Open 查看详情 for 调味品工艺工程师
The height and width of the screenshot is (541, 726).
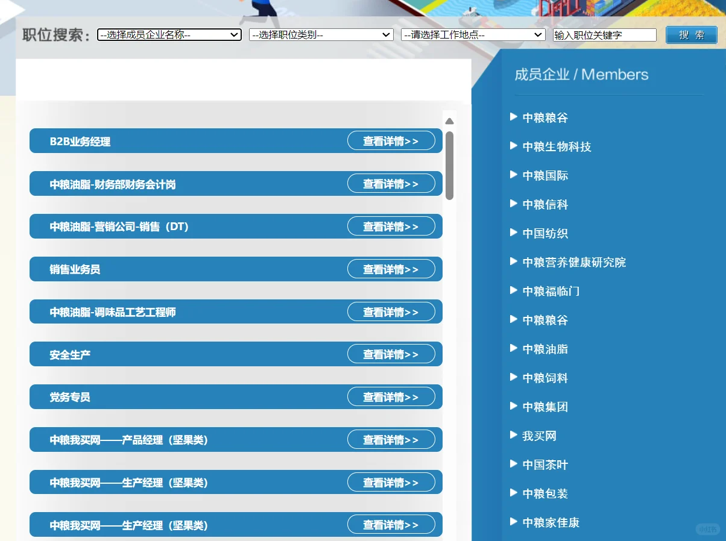click(x=391, y=312)
